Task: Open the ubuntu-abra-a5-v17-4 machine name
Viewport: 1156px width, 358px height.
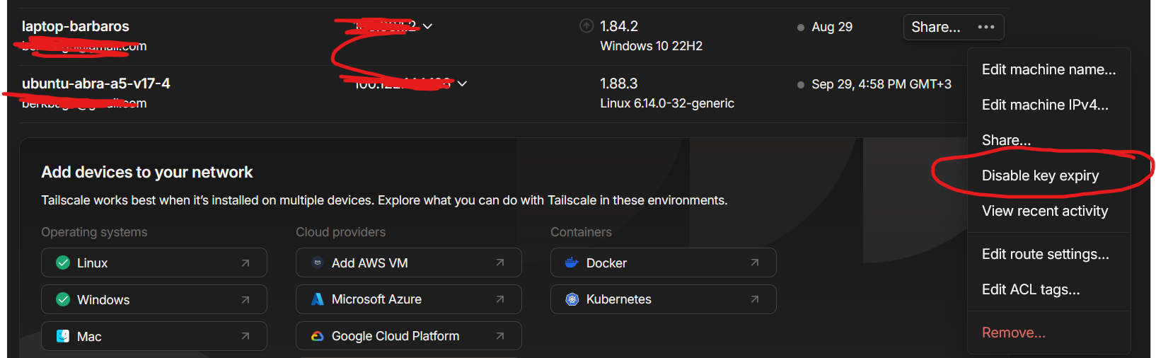Action: [x=96, y=83]
